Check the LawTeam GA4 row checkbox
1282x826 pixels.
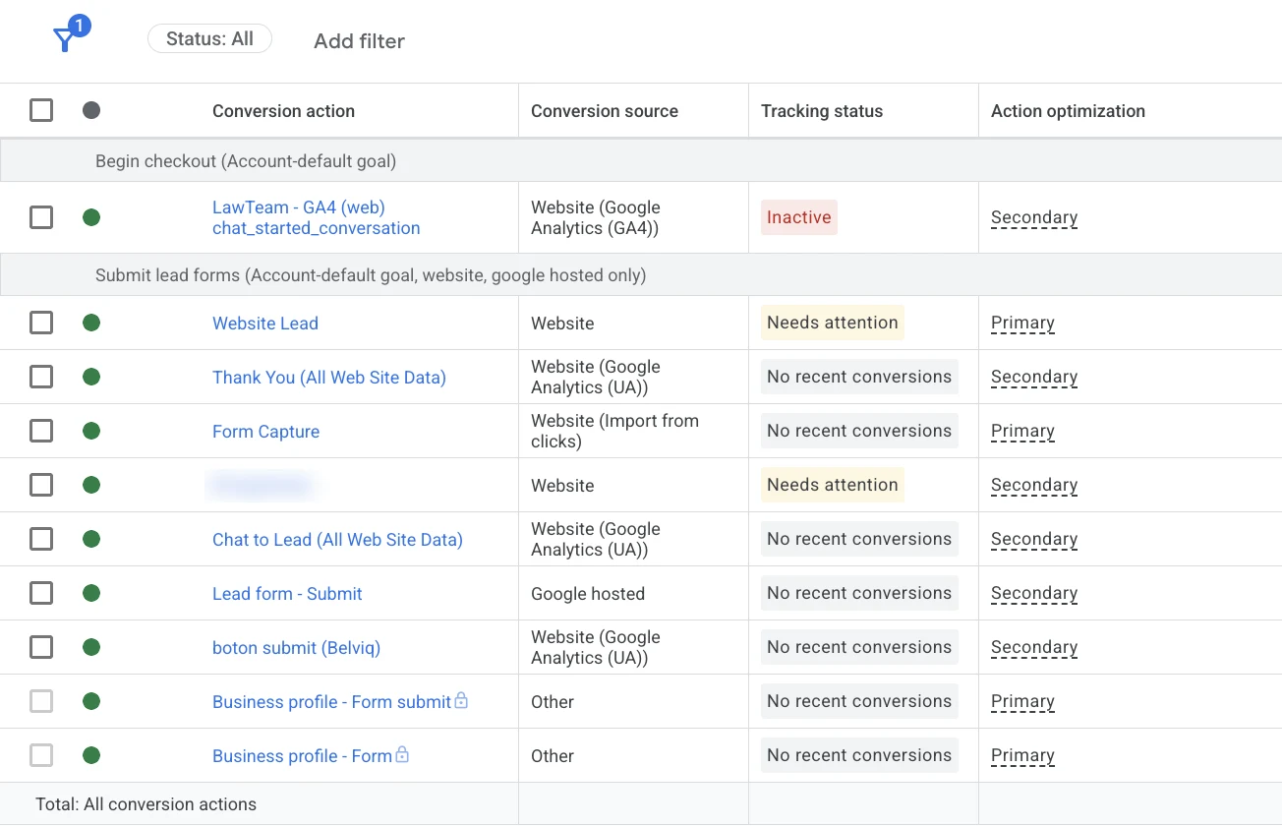coord(41,217)
